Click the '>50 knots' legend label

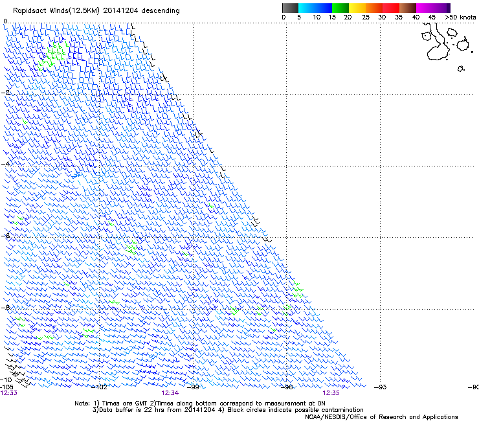(460, 17)
